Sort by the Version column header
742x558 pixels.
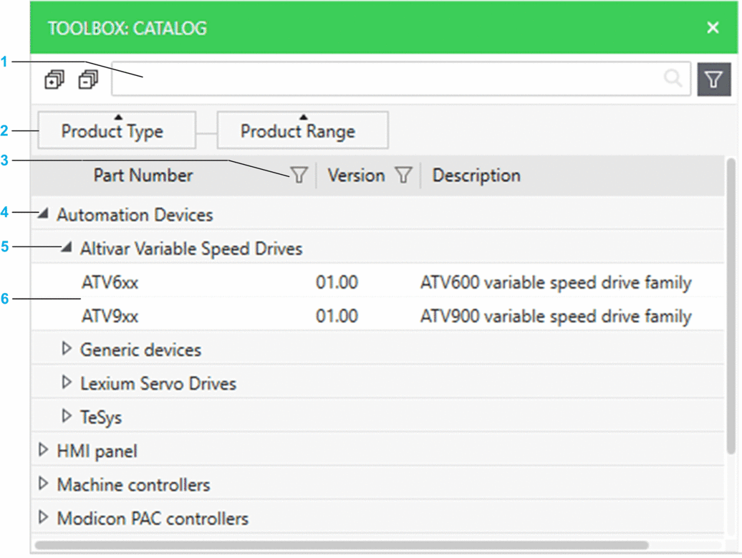357,175
